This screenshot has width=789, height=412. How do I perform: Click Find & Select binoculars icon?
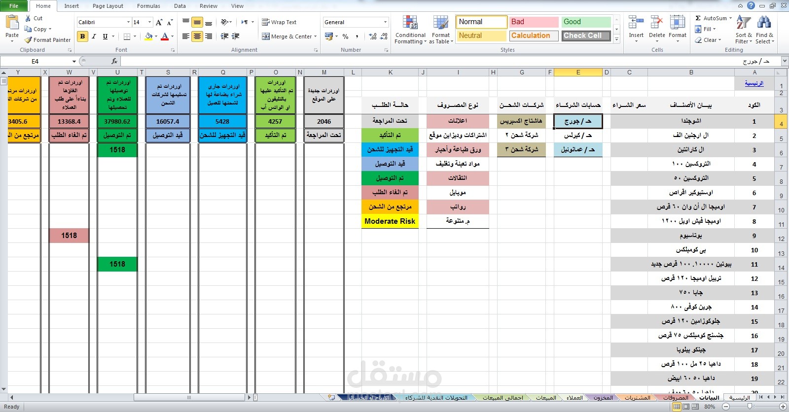point(764,23)
